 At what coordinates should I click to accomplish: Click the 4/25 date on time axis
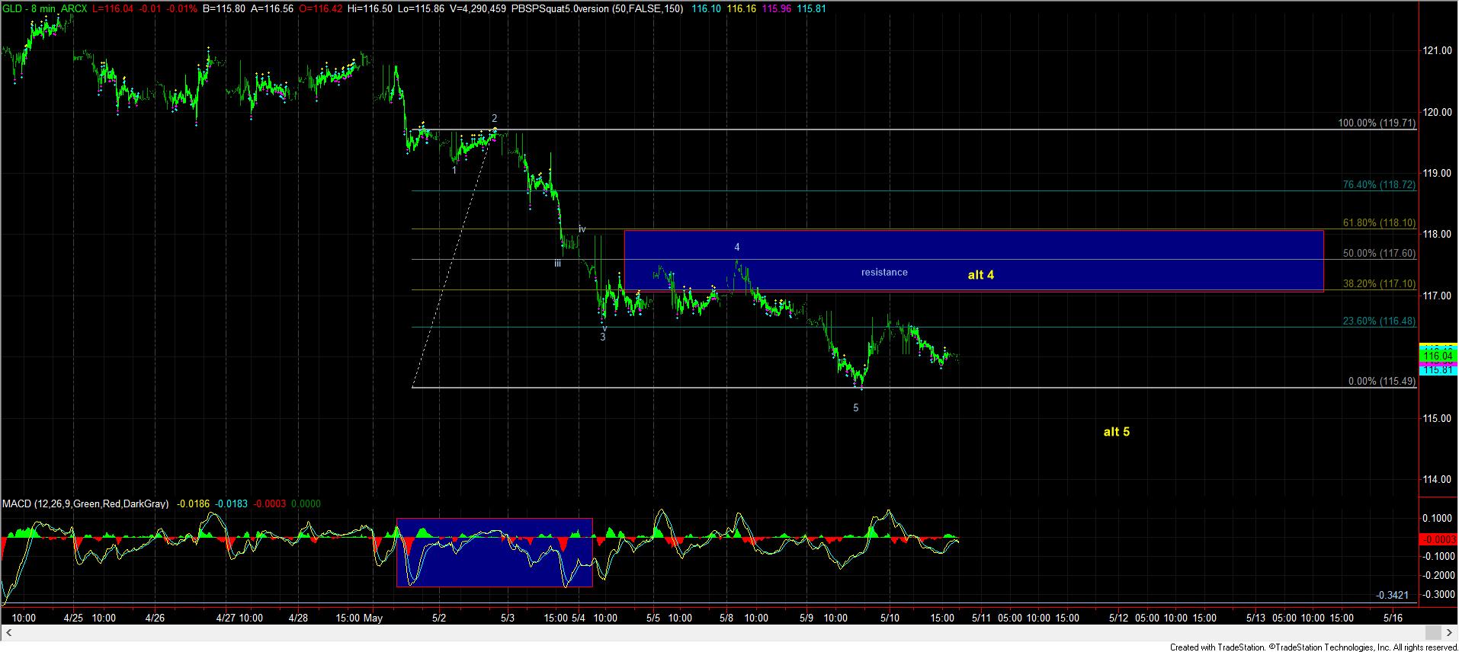tap(73, 618)
